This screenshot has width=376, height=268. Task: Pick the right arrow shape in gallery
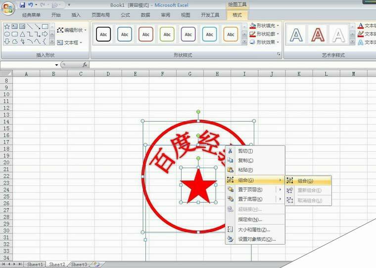click(x=45, y=34)
